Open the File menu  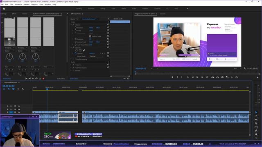click(x=2, y=4)
